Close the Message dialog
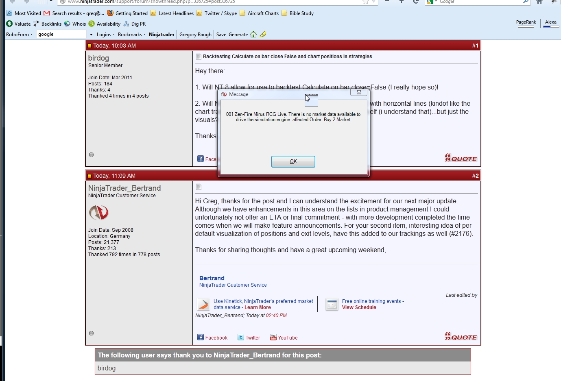The width and height of the screenshot is (561, 381). point(359,92)
